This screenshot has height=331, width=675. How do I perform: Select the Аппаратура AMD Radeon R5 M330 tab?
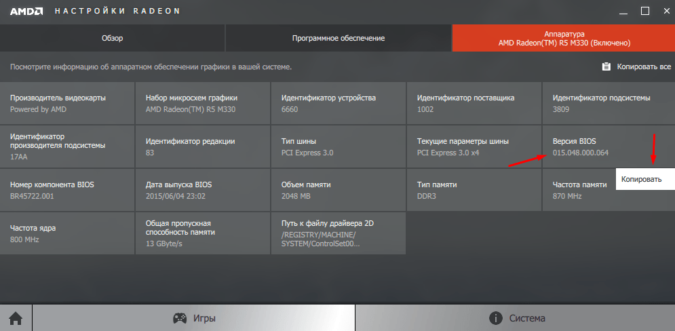(564, 38)
